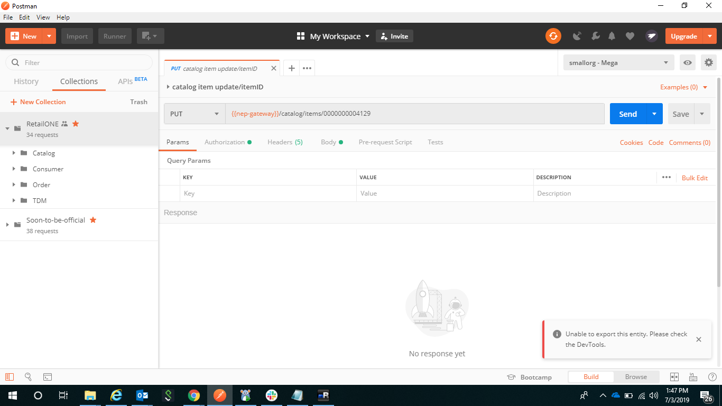The height and width of the screenshot is (406, 722).
Task: Click the Bootcamp graduation cap icon
Action: pos(511,377)
